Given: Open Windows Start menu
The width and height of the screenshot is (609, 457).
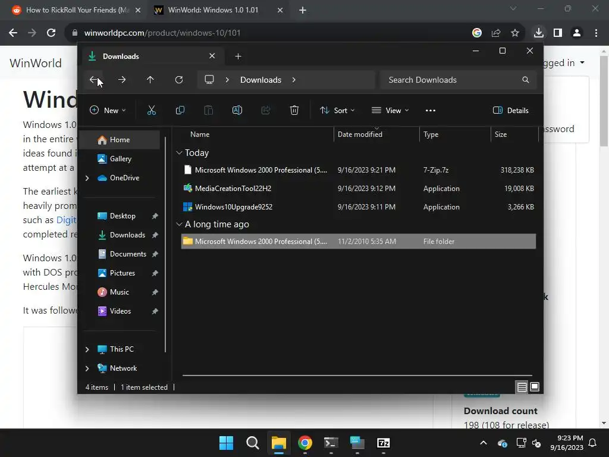Looking at the screenshot, I should (227, 443).
